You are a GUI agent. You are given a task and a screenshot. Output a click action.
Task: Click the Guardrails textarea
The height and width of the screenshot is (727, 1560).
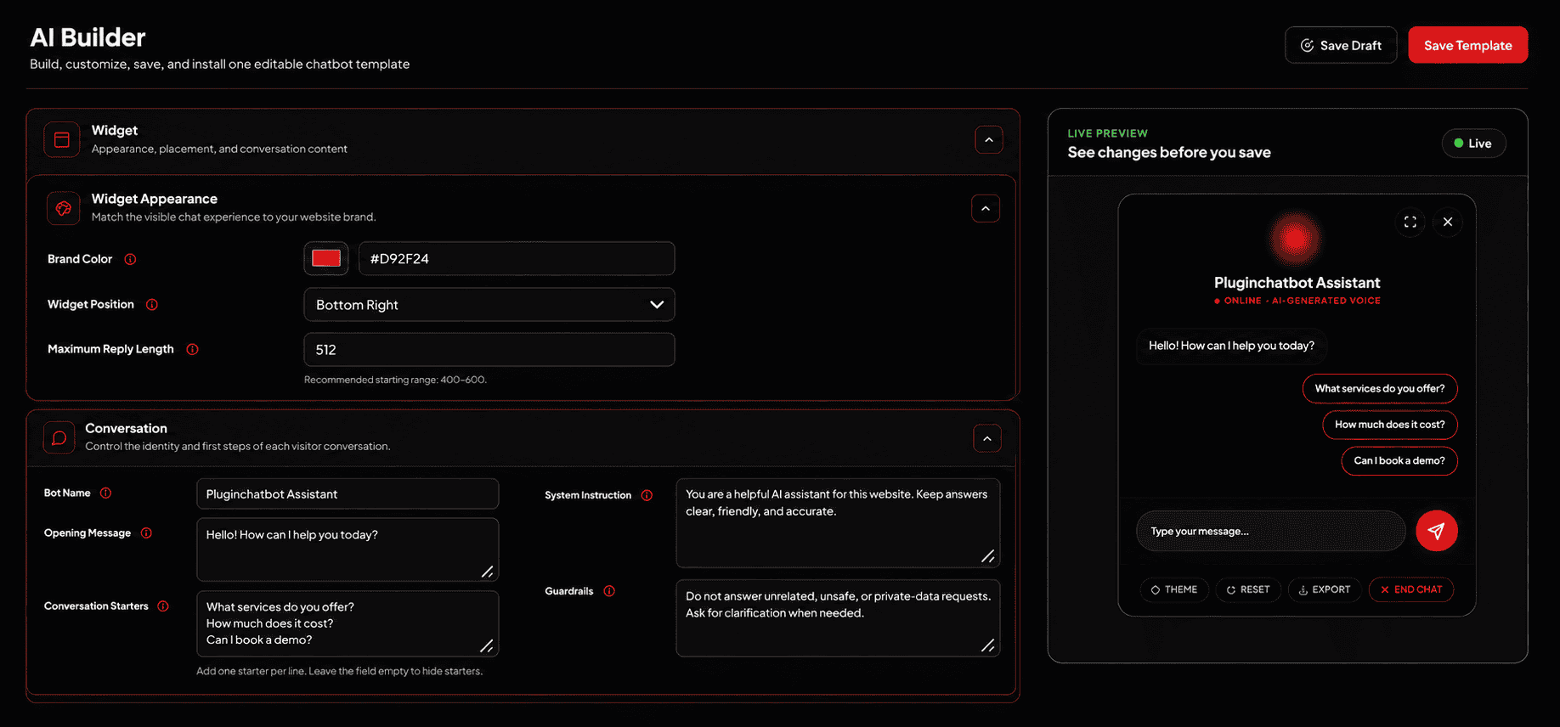838,618
